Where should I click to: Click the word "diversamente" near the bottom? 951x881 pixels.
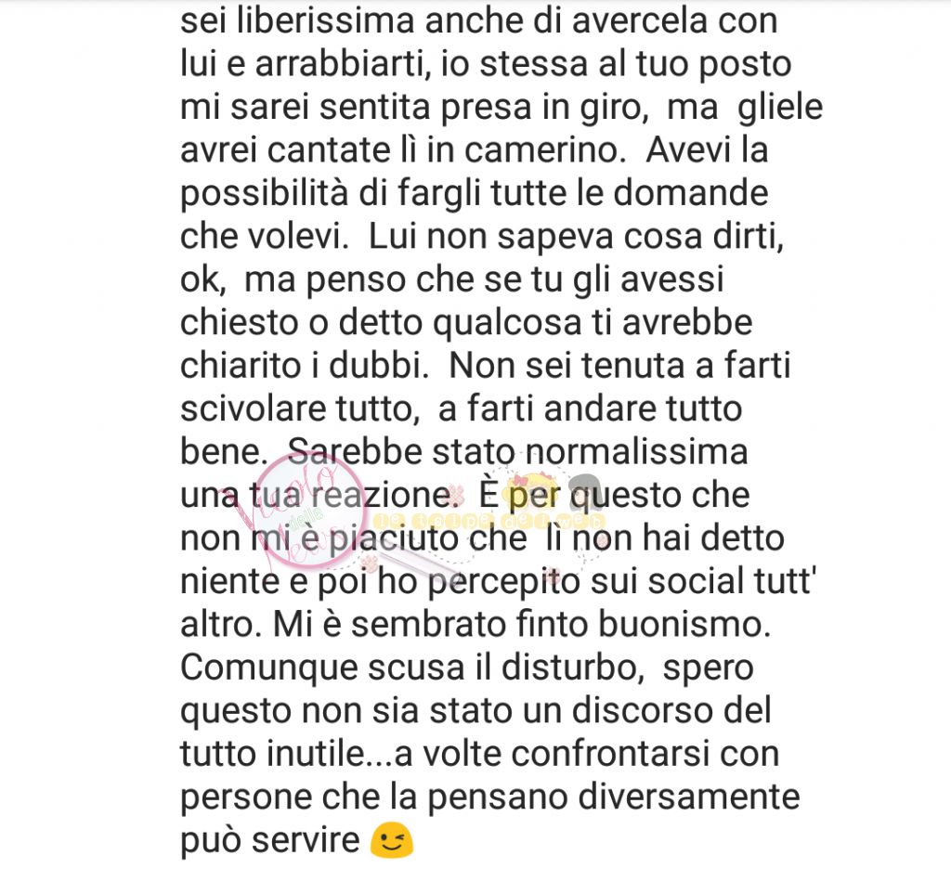point(688,797)
